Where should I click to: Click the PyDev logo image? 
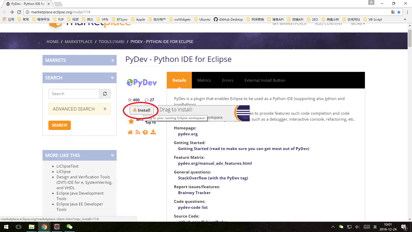click(x=142, y=82)
